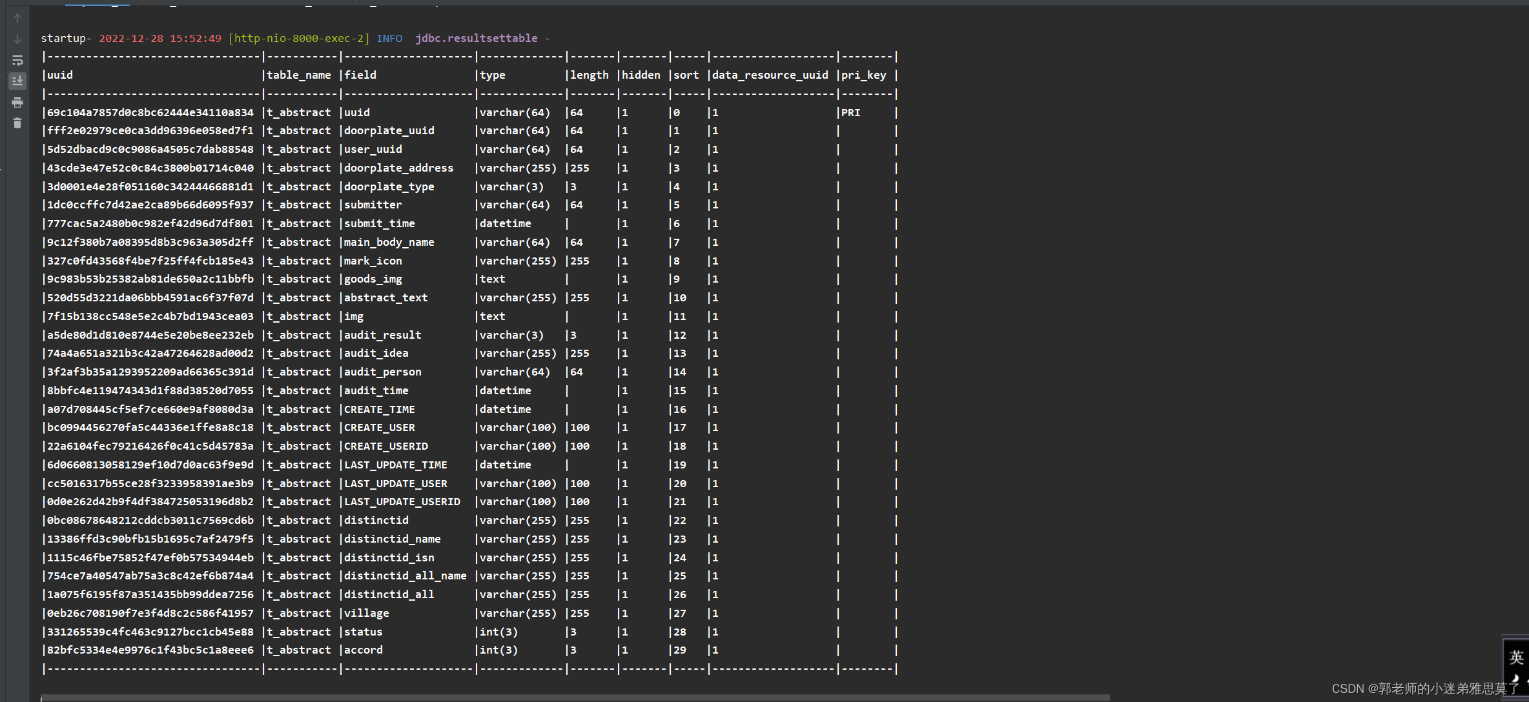Click the Up the Stack Trace arrow
This screenshot has width=1529, height=702.
pyautogui.click(x=17, y=19)
